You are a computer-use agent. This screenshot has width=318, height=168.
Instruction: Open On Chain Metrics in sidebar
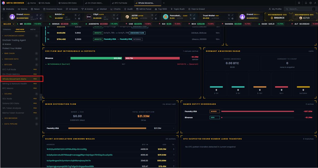(x=20, y=74)
